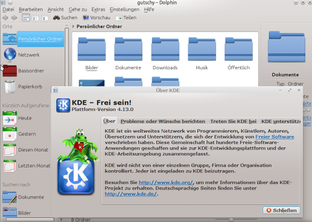Switch to the Über tab

109,122
